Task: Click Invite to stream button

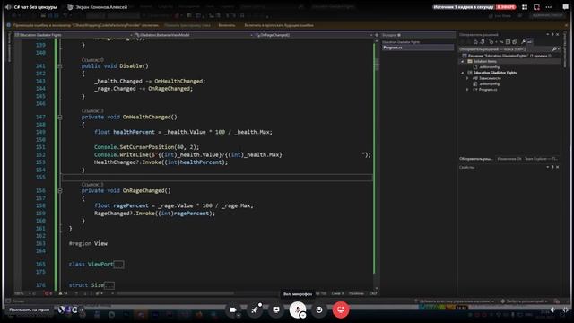Action: (30, 310)
